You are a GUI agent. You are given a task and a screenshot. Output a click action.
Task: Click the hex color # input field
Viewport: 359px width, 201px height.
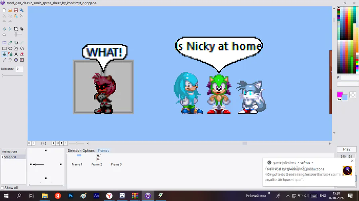[349, 78]
